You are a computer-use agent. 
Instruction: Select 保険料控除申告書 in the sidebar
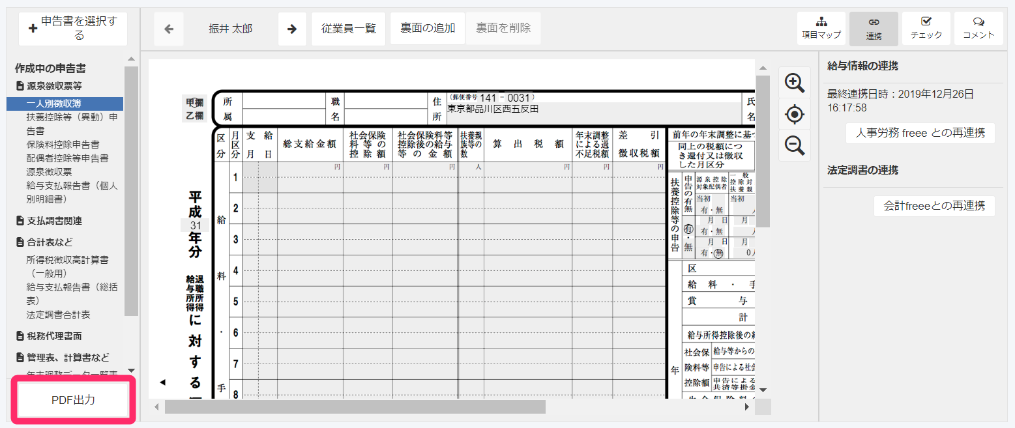pyautogui.click(x=63, y=144)
